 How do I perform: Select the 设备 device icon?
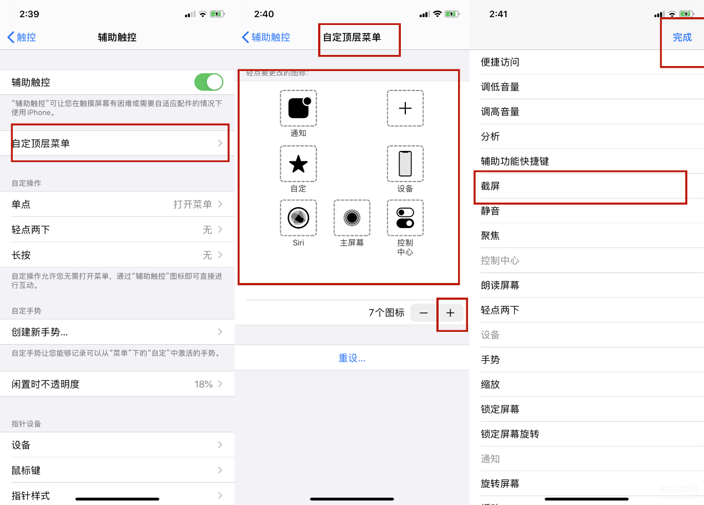(x=405, y=164)
